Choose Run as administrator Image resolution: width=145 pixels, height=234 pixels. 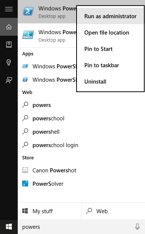click(110, 16)
